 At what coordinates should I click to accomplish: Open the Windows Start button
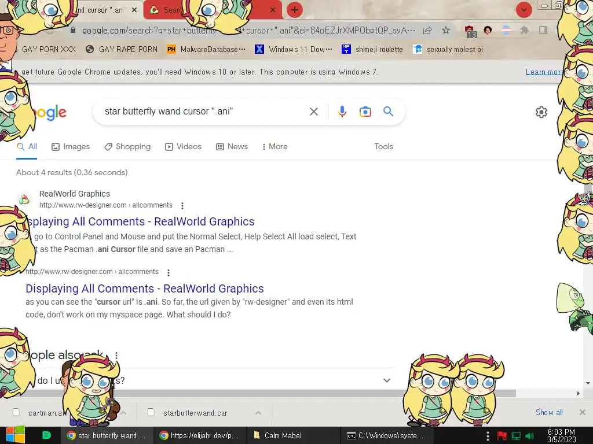point(15,435)
